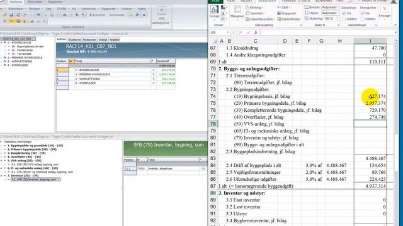The image size is (403, 226).
Task: Open the Udskriftsområde print area dropdown
Action: [x=260, y=19]
